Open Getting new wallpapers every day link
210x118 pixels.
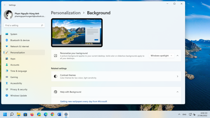[83, 102]
